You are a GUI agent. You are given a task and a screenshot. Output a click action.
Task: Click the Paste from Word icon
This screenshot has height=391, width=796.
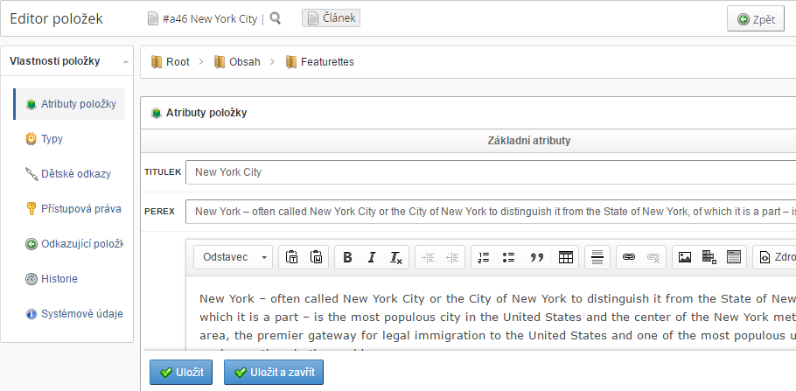[317, 257]
